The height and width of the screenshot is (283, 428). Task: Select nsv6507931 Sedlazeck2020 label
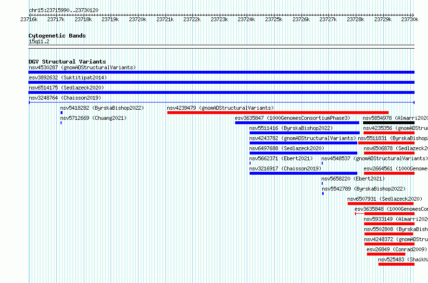(x=385, y=199)
